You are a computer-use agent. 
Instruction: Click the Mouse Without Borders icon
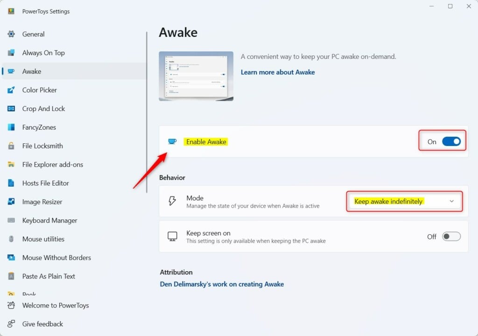pos(11,257)
